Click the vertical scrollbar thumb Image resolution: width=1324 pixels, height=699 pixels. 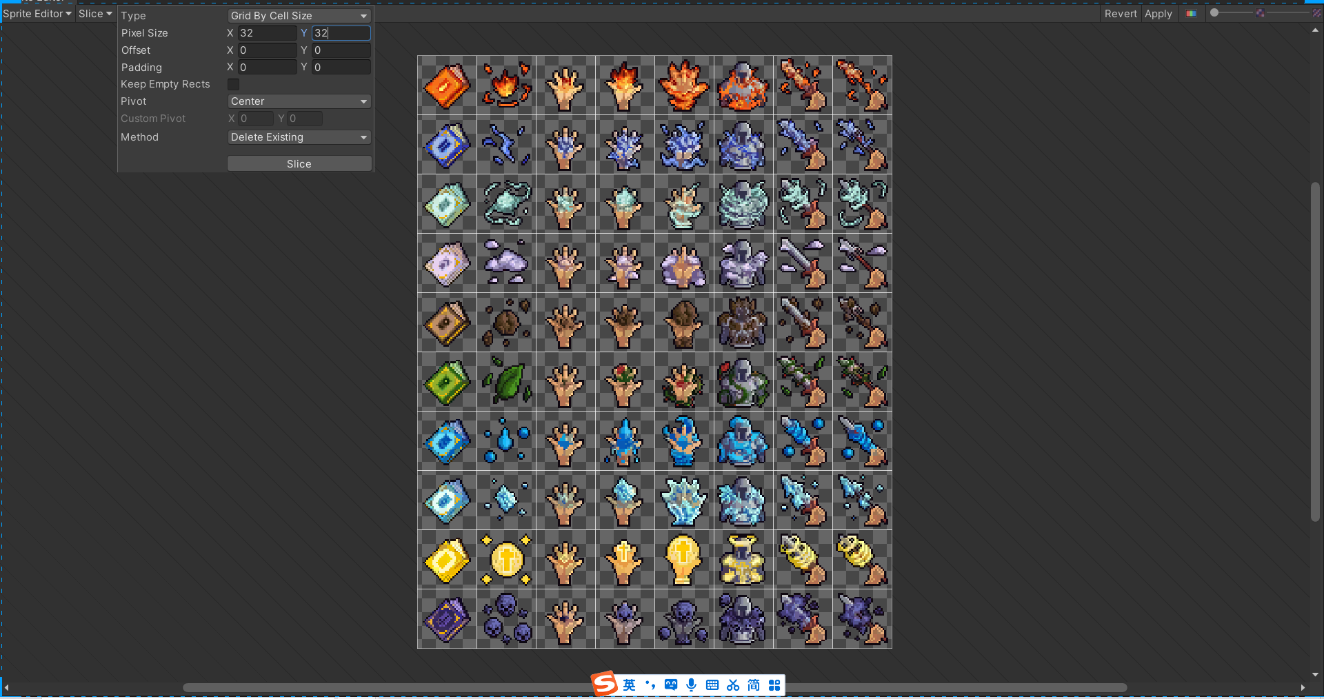coord(1315,352)
